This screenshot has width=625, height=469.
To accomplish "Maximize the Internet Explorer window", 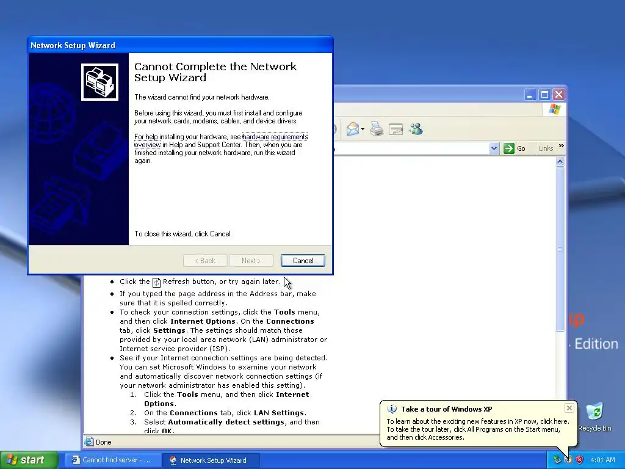I will point(544,95).
